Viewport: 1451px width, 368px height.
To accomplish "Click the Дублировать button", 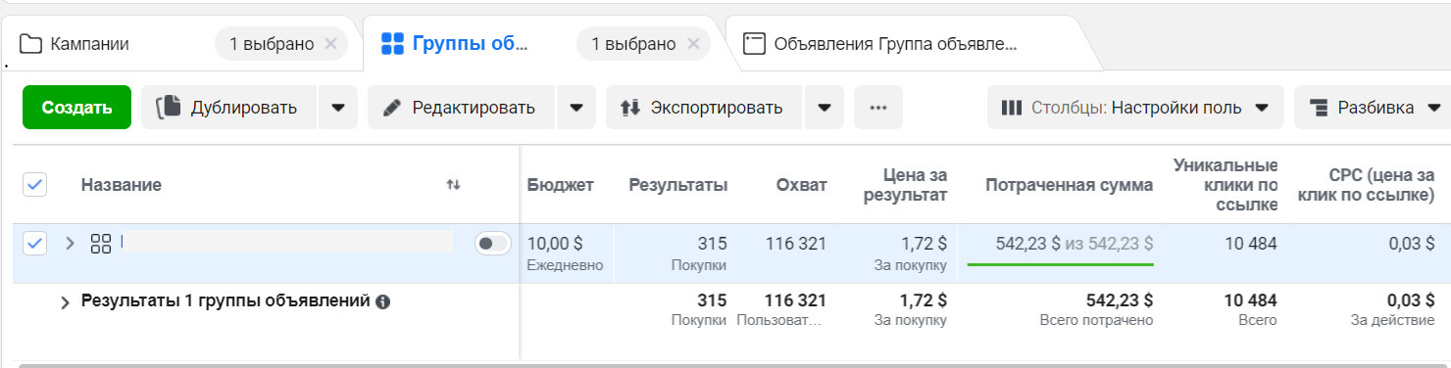I will (x=229, y=108).
